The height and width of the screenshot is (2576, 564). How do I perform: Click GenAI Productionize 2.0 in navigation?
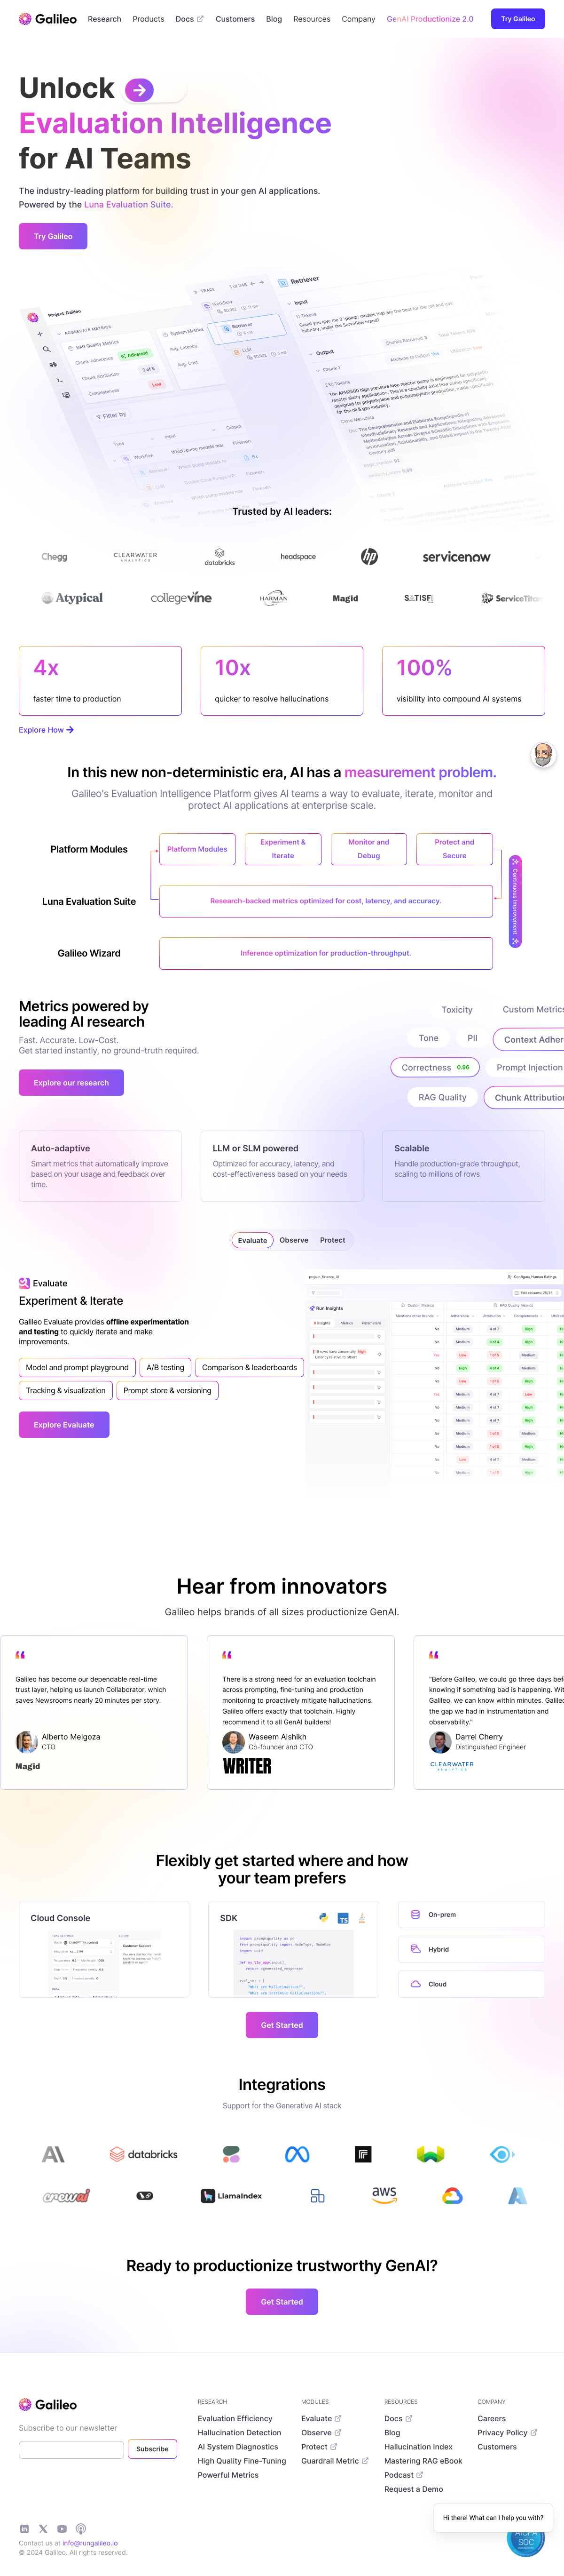coord(430,19)
